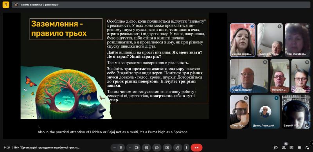Open the more options vertical dots menu
This screenshot has height=152, width=313.
[187, 148]
